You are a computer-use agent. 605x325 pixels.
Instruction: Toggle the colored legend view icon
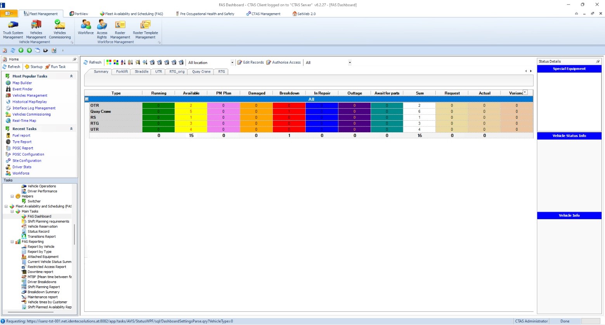pos(109,62)
